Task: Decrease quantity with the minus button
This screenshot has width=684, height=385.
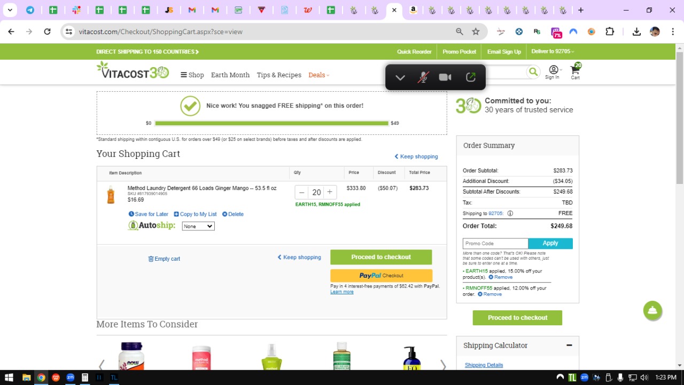Action: point(302,192)
